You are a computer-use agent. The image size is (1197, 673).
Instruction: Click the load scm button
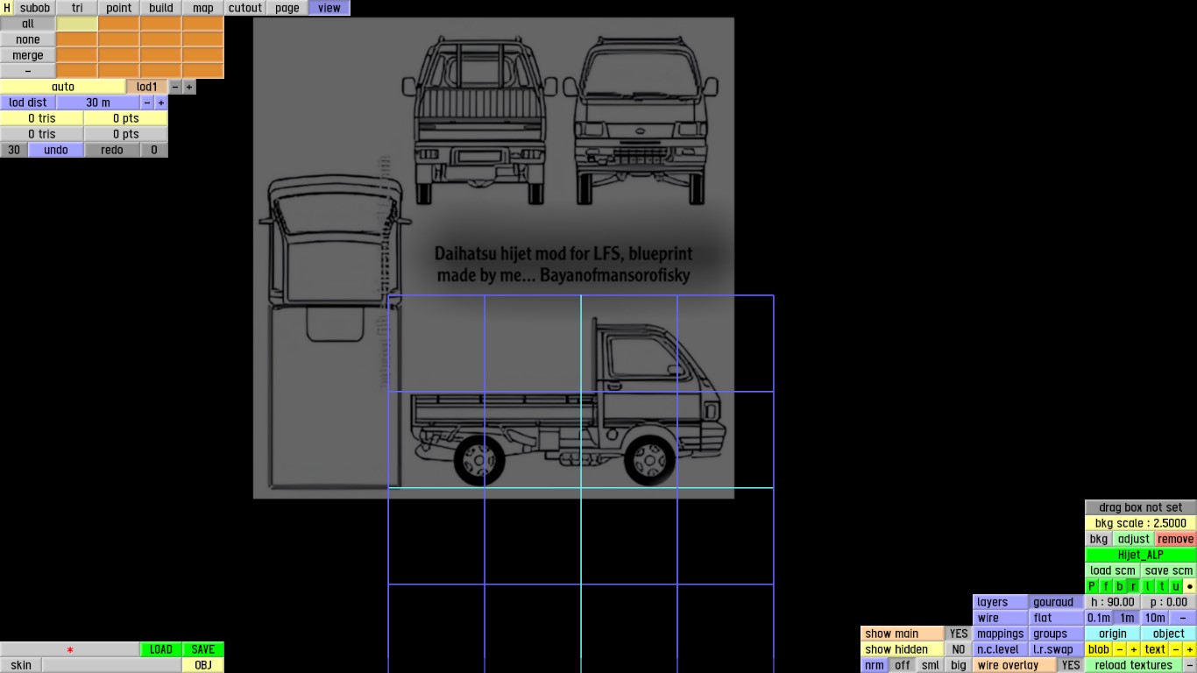tap(1113, 570)
